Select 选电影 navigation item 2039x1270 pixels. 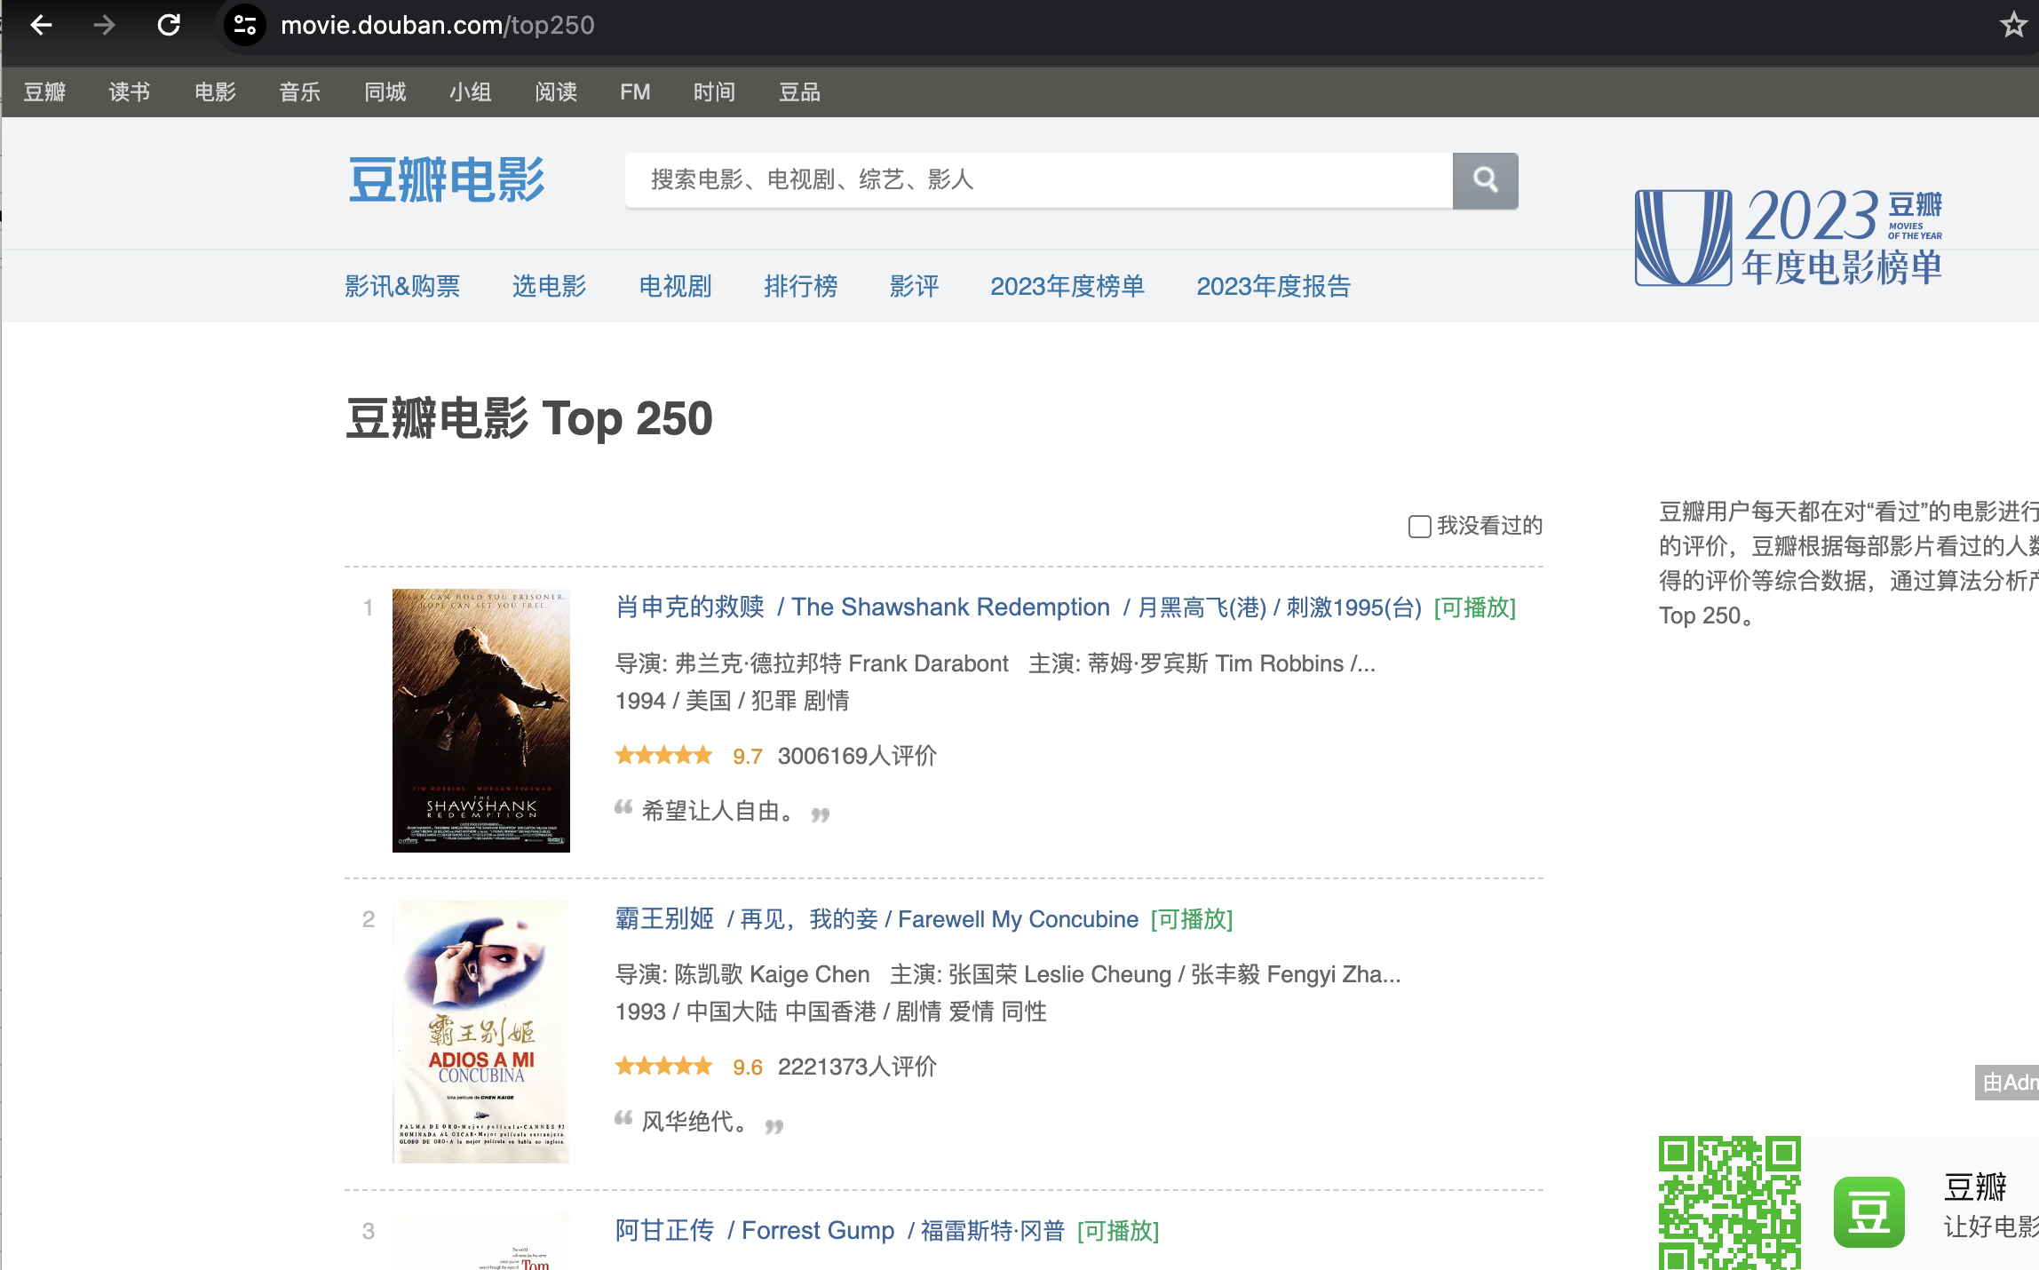click(x=549, y=286)
